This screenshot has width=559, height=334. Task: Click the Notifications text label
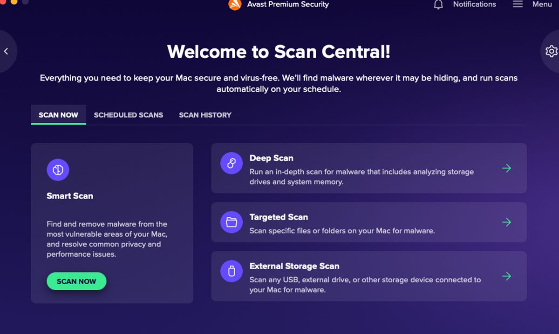pos(474,4)
